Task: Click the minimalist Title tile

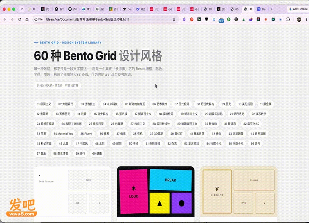Action: (88, 180)
